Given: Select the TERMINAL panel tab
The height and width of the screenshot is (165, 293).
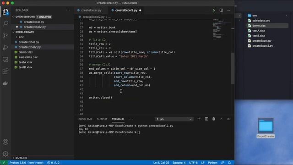Looking at the screenshot, I should pyautogui.click(x=118, y=119).
